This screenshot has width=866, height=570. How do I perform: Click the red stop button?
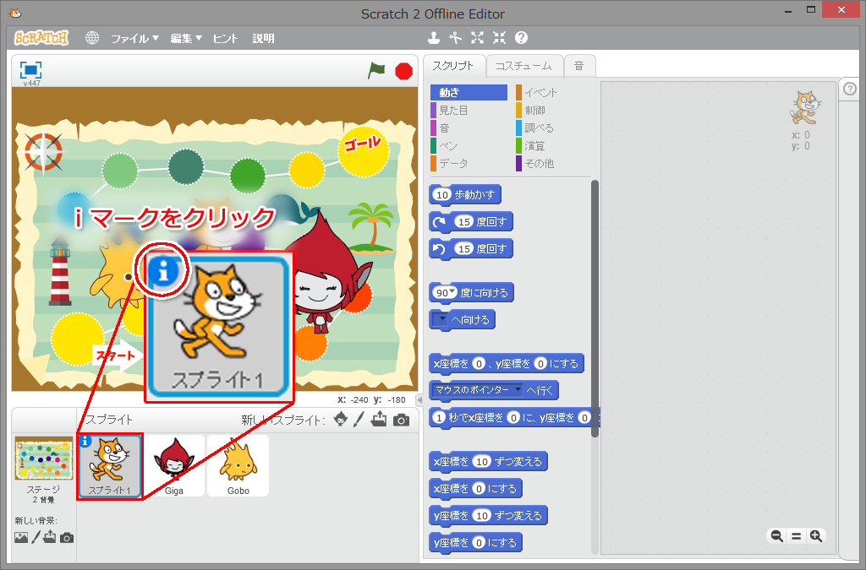403,71
